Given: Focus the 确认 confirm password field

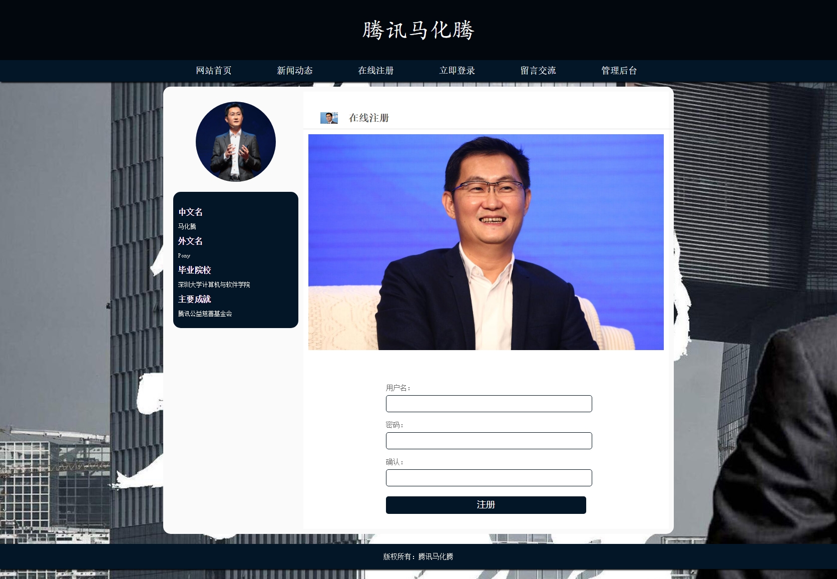Looking at the screenshot, I should coord(489,478).
